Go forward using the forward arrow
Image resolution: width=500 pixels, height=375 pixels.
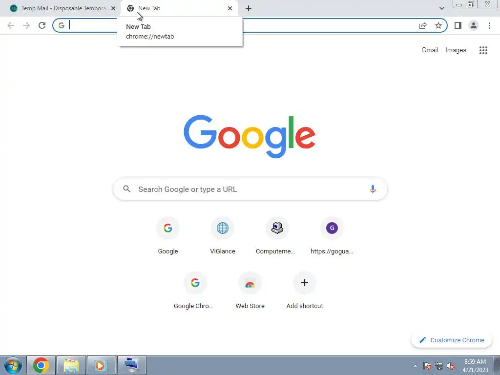pyautogui.click(x=26, y=25)
